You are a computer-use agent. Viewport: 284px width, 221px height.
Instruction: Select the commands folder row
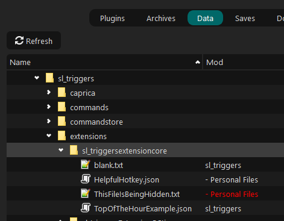point(145,107)
